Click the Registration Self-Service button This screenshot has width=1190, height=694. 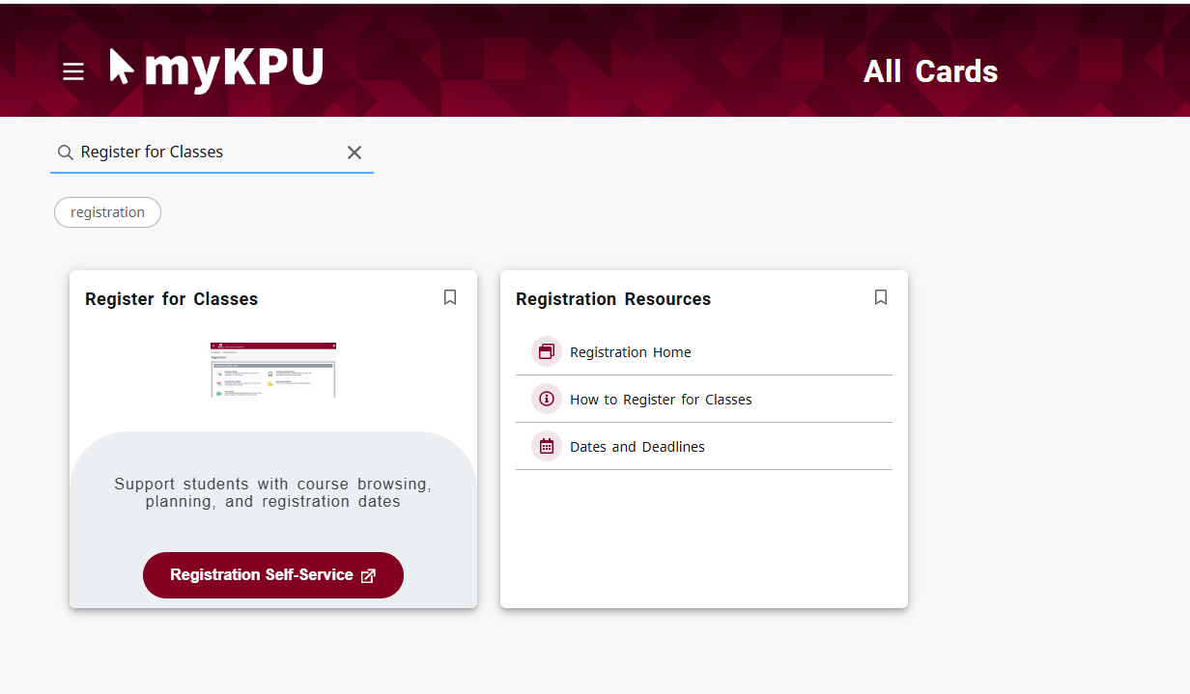pyautogui.click(x=261, y=575)
